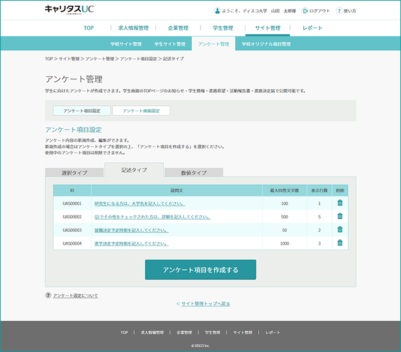Image resolution: width=401 pixels, height=352 pixels.
Task: Click 削除 column header
Action: [x=340, y=190]
